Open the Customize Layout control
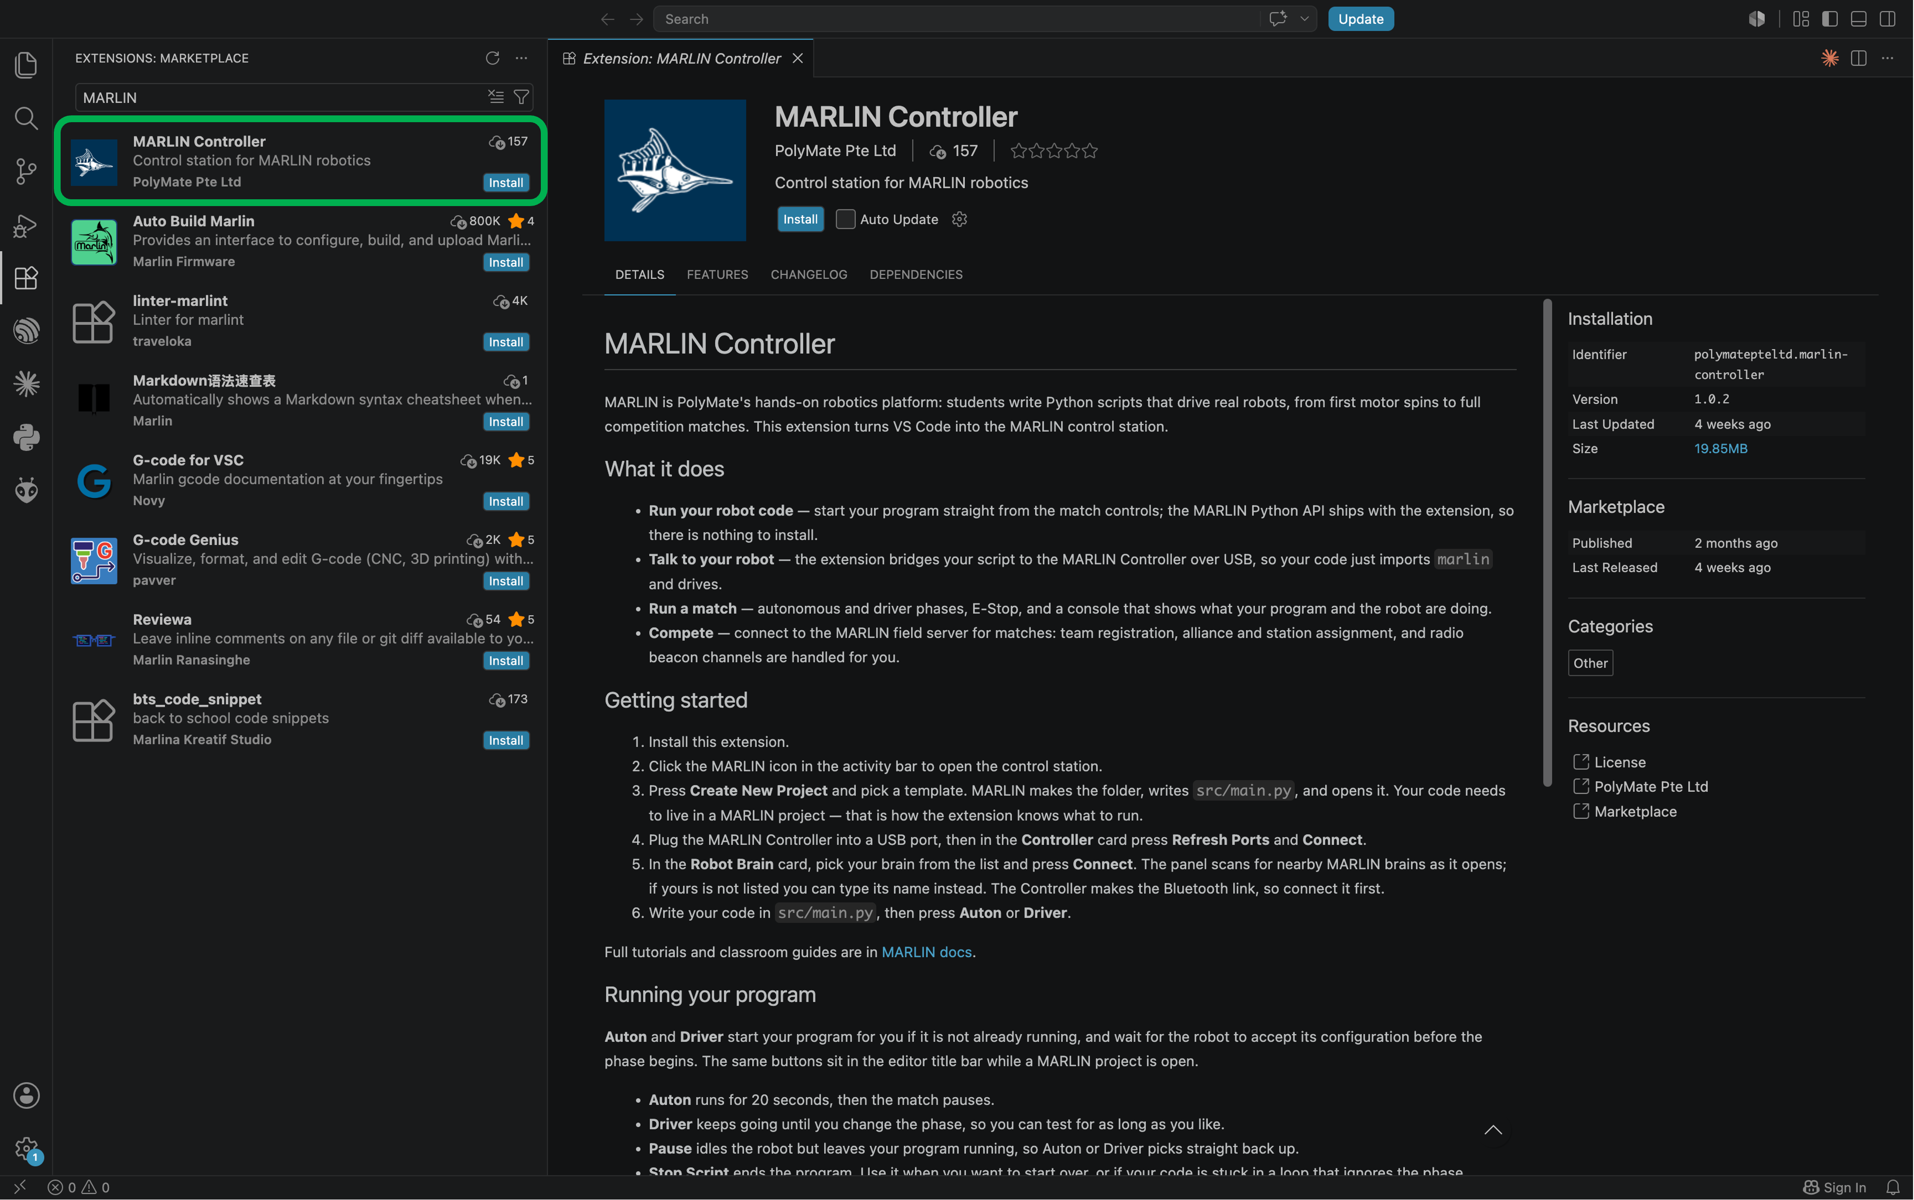The height and width of the screenshot is (1200, 1914). pyautogui.click(x=1800, y=19)
